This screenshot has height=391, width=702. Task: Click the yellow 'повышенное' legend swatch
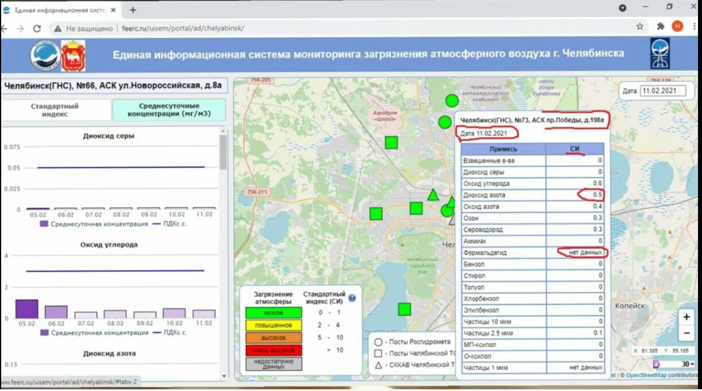pyautogui.click(x=274, y=326)
